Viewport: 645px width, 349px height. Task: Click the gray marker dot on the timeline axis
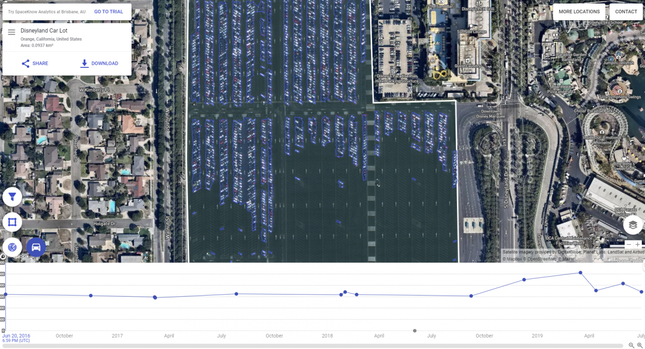coord(415,331)
